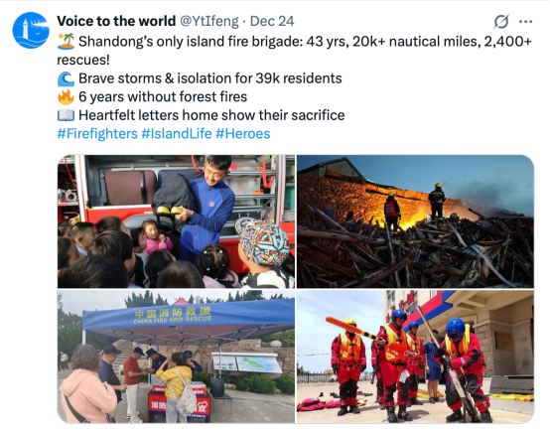The height and width of the screenshot is (432, 550).
Task: Click the @YtIfeng handle
Action: click(209, 22)
